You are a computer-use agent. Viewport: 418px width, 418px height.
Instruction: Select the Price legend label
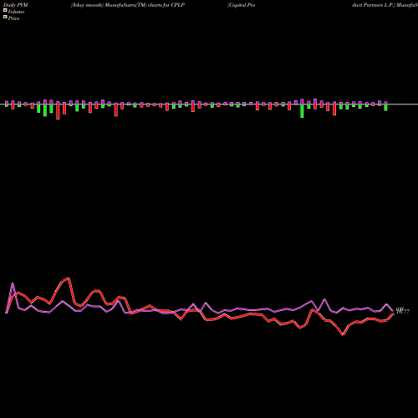click(x=13, y=18)
